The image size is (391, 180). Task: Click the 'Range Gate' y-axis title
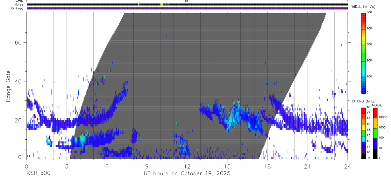8,86
